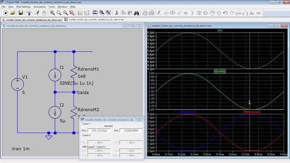290x163 pixels.
Task: Select the Rotate tool icon
Action: [x=239, y=13]
